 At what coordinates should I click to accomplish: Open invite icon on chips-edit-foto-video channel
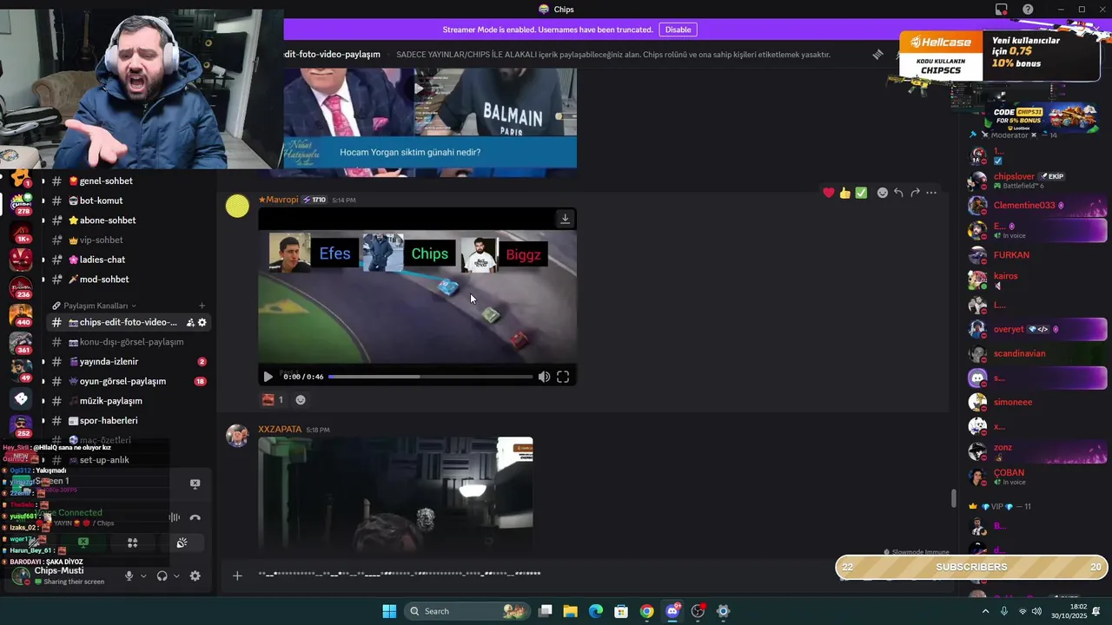189,322
